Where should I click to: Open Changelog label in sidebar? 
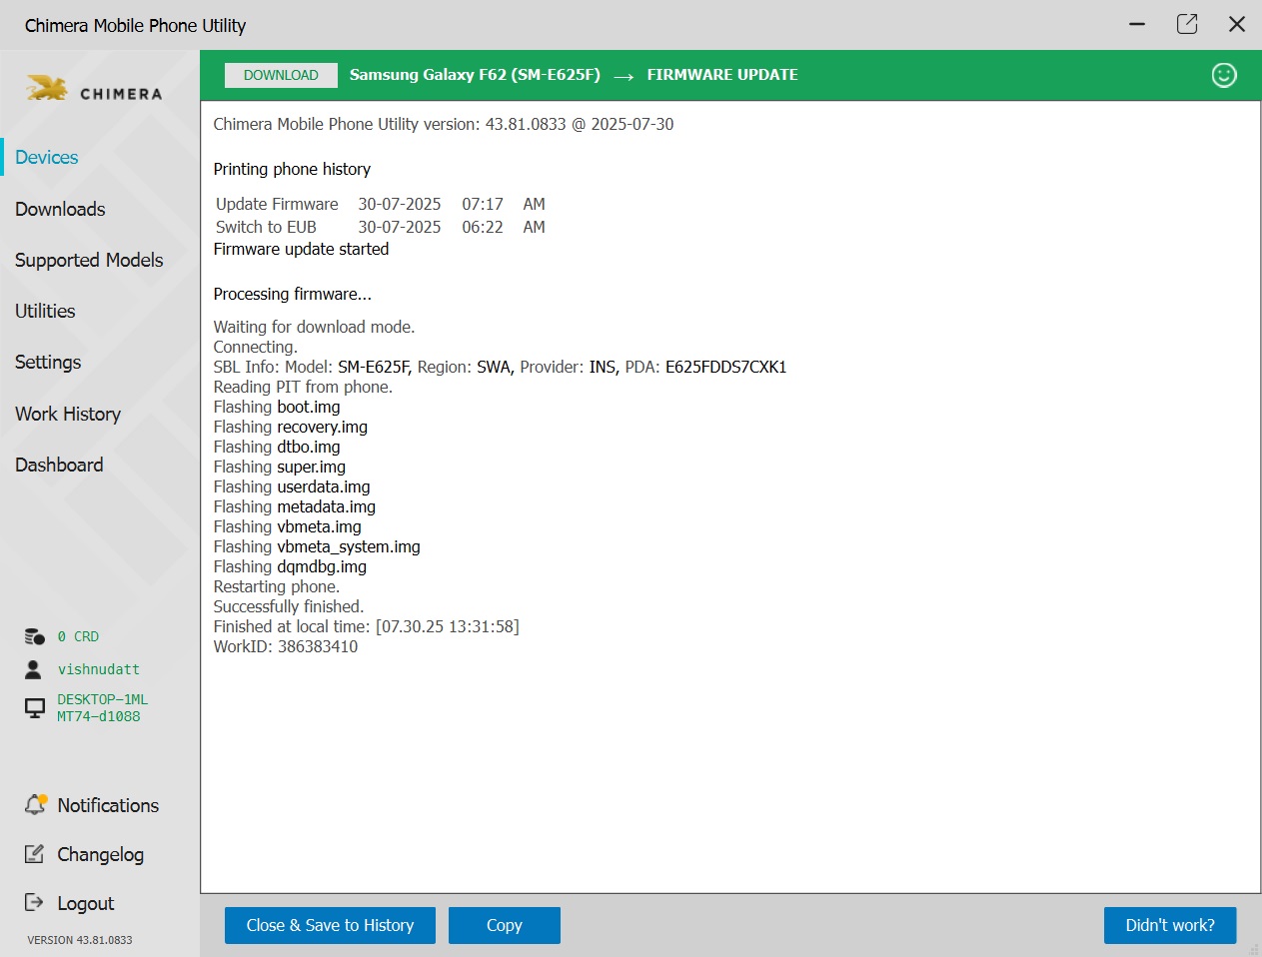pos(100,854)
